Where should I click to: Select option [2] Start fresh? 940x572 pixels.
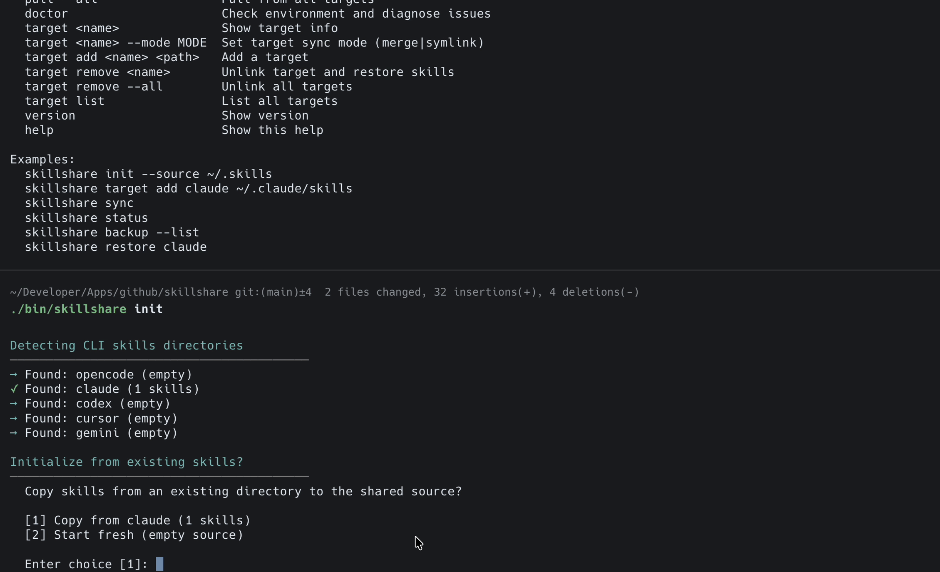click(x=134, y=535)
